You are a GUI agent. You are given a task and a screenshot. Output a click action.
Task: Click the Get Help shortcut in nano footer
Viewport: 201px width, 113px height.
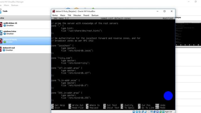[58, 105]
